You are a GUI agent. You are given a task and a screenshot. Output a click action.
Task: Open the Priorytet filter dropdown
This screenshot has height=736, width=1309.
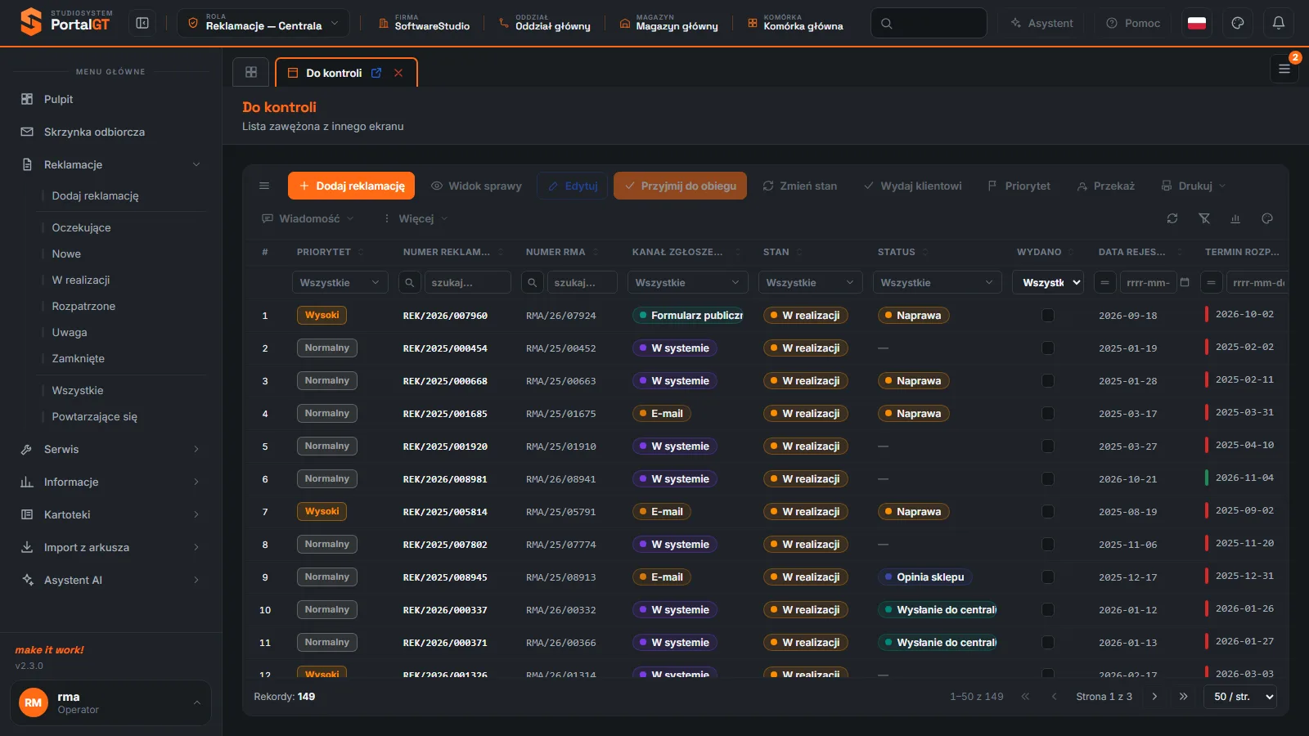(340, 282)
